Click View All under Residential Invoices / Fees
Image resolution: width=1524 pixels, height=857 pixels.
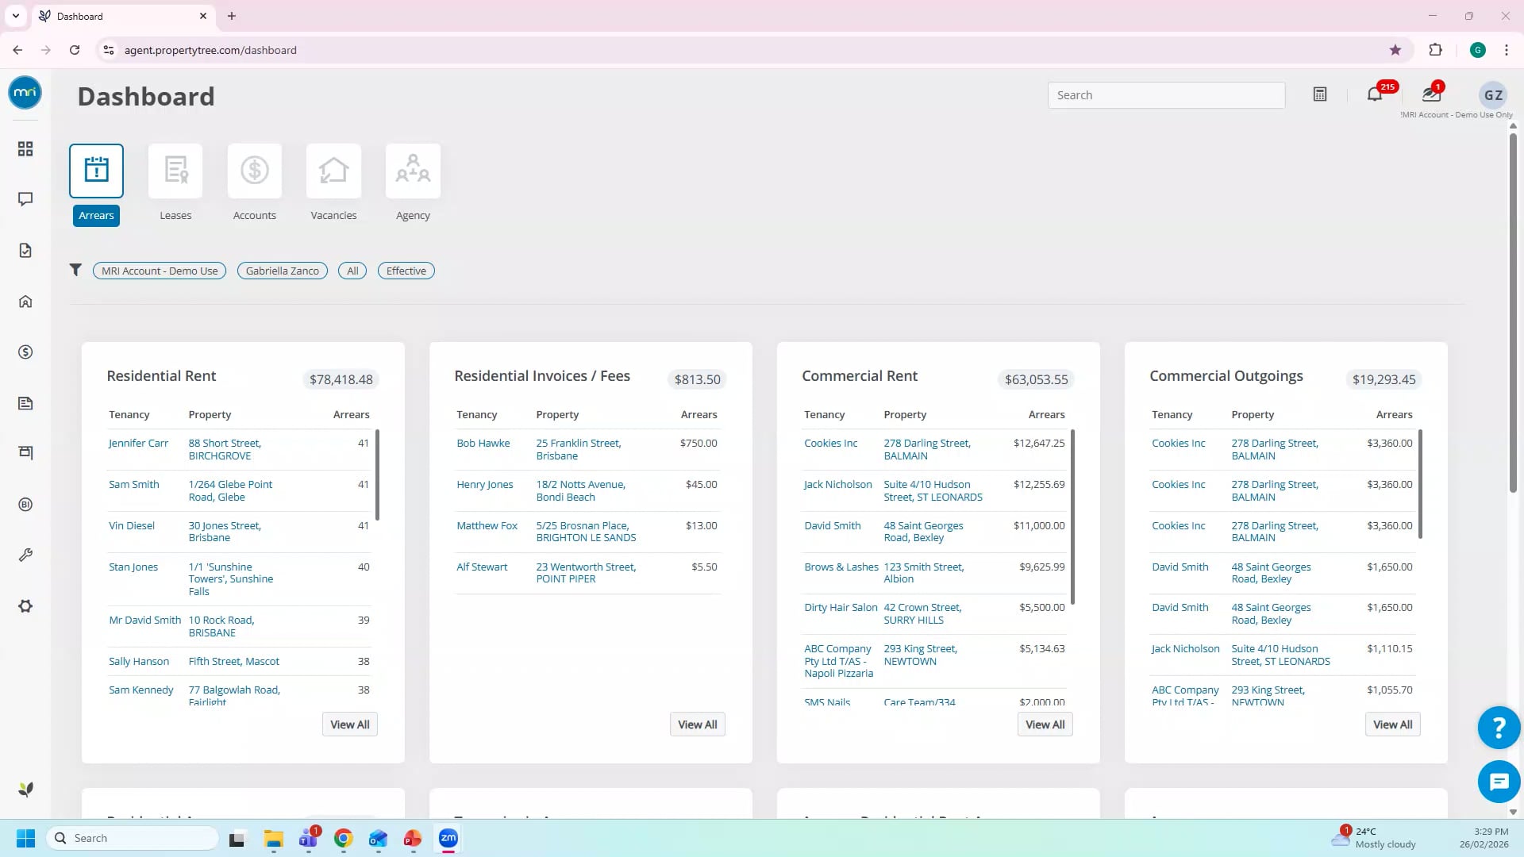click(x=698, y=724)
